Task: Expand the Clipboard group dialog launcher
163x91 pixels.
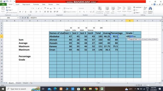Action: pyautogui.click(x=17, y=15)
